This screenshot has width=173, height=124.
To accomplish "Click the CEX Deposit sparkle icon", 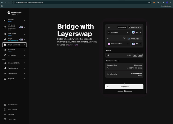I will 5,55.
